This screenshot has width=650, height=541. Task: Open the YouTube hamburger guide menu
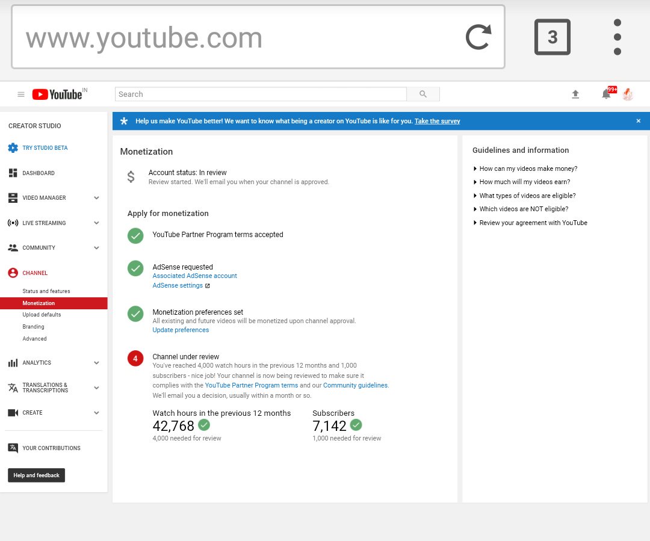point(20,94)
